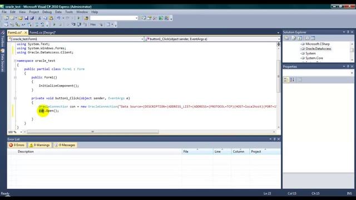
Task: Click the Open File folder icon
Action: pyautogui.click(x=21, y=18)
